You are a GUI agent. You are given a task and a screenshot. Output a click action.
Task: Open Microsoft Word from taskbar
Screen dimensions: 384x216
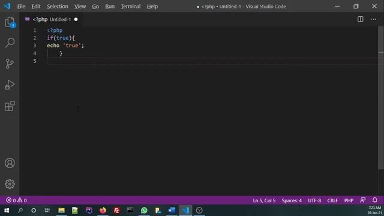[172, 211]
